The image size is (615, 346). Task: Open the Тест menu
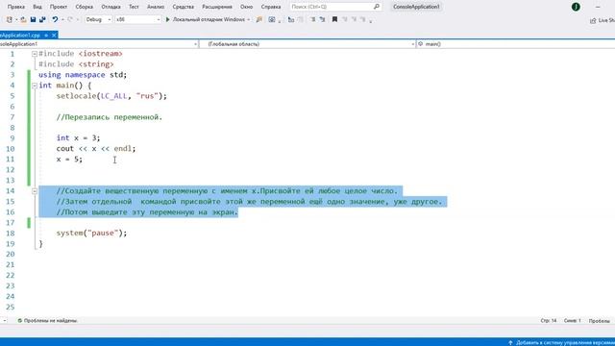pyautogui.click(x=134, y=7)
